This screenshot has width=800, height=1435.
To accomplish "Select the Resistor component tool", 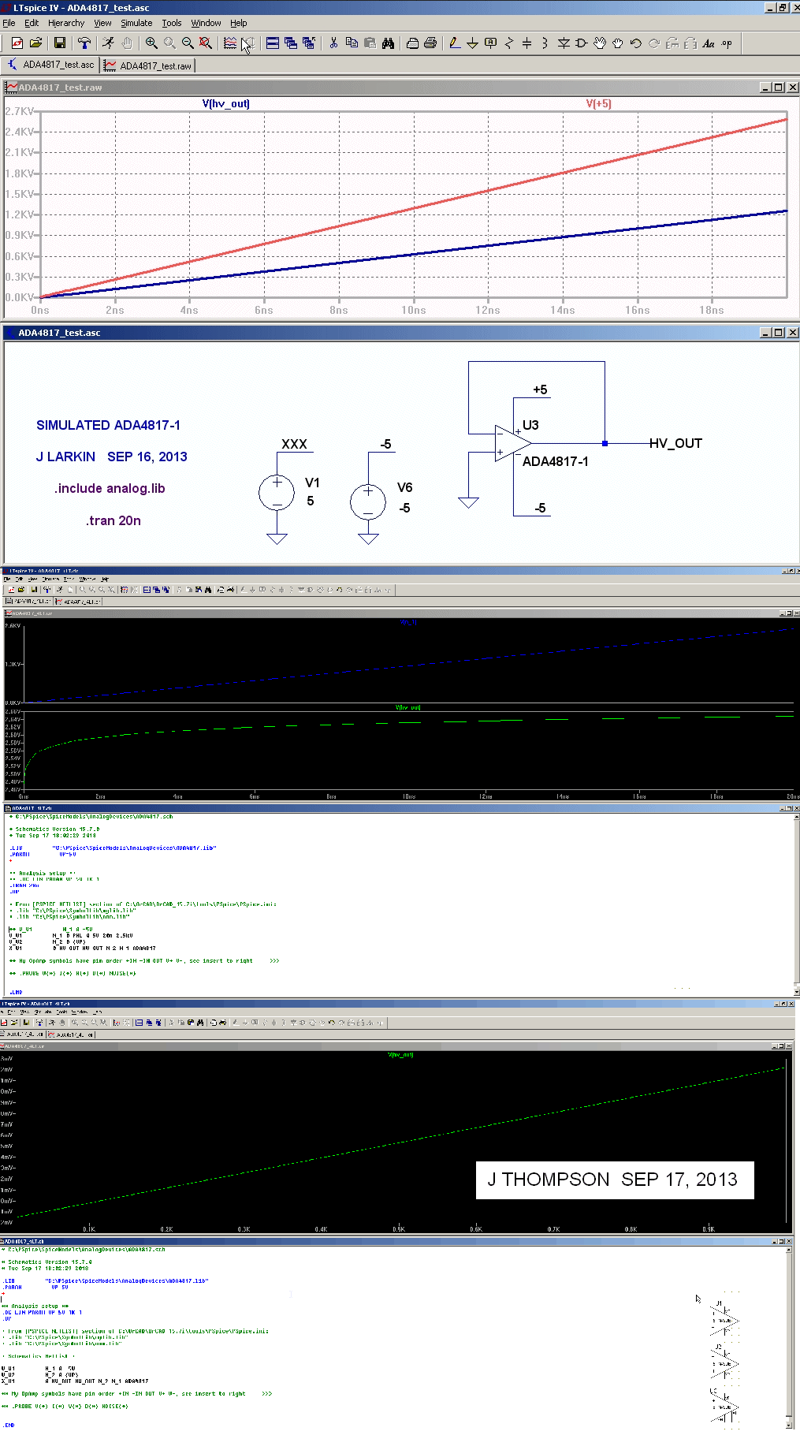I will tap(508, 43).
